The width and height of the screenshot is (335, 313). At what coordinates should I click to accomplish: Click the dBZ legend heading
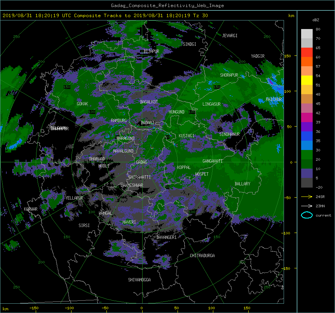coord(316,20)
